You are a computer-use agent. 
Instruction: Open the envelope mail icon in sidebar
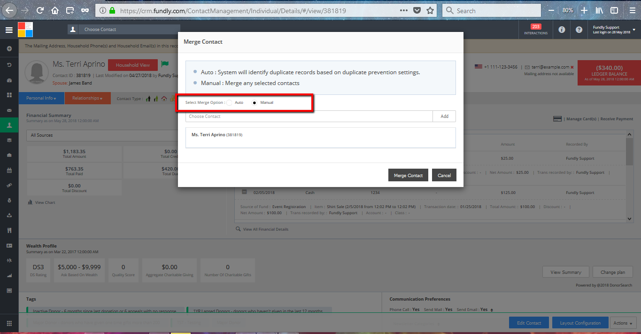point(9,110)
